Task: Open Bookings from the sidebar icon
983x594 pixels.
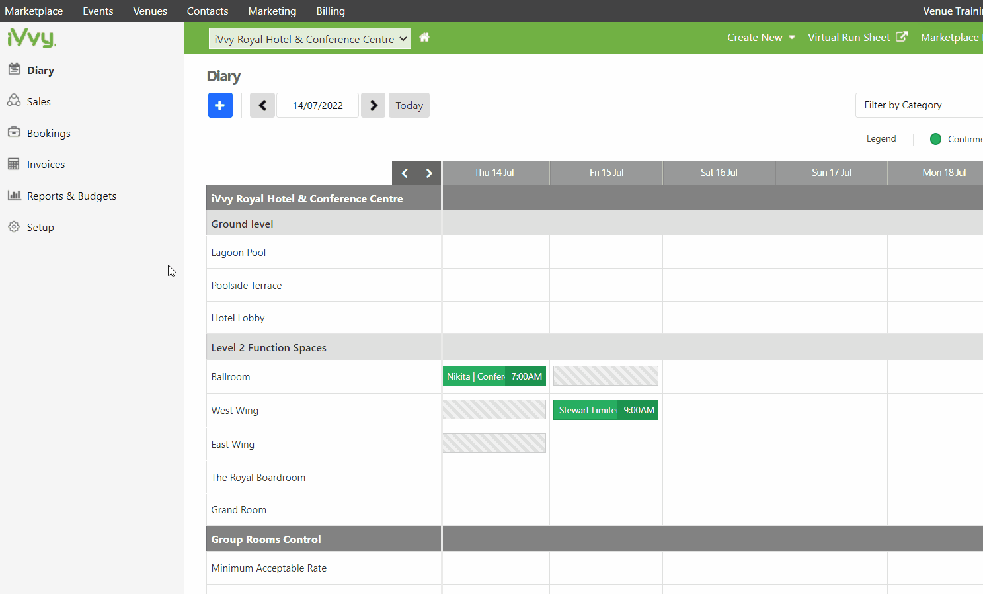Action: (x=14, y=132)
